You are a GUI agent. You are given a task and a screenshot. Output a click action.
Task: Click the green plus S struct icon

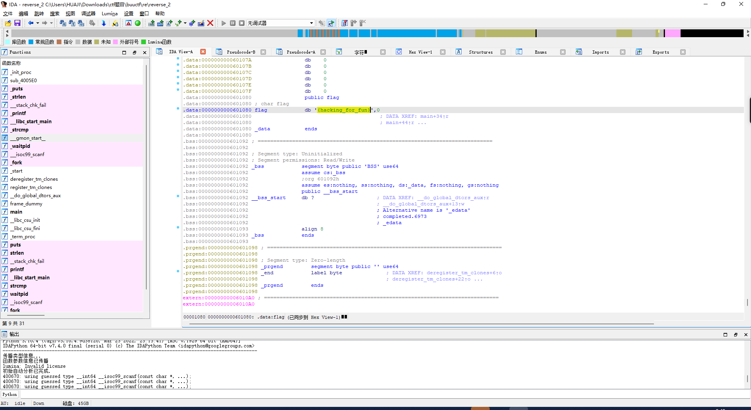(x=178, y=23)
